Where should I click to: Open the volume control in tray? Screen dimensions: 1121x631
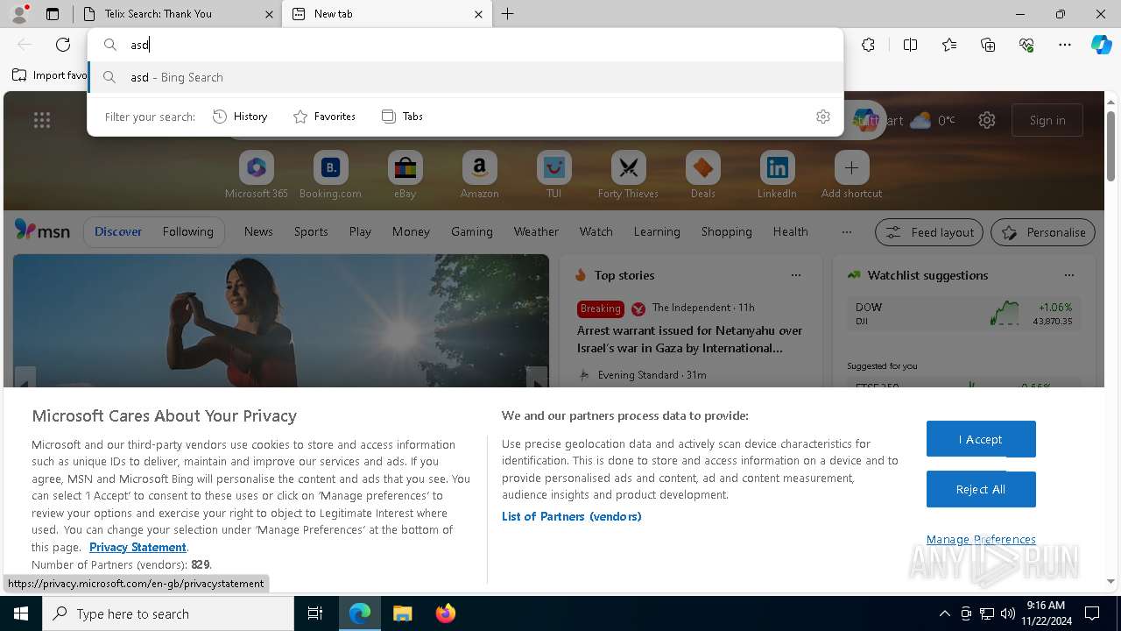(1008, 613)
